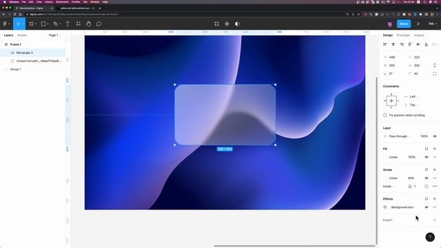Click Align horizontal centers icon

coord(393,44)
